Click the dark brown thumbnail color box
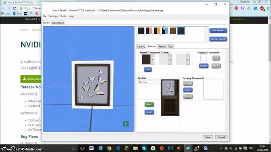Screen dimensions: 271x152 [x=146, y=59]
